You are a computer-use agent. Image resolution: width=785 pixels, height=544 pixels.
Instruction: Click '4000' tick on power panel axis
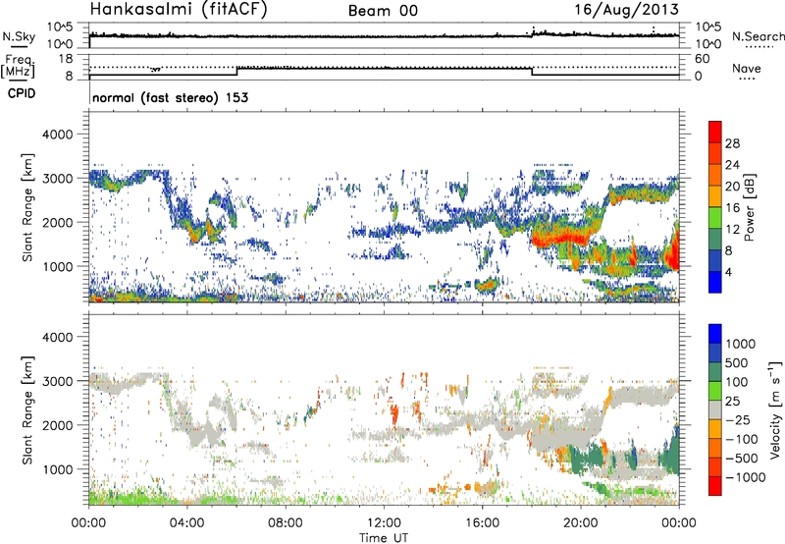[x=57, y=135]
